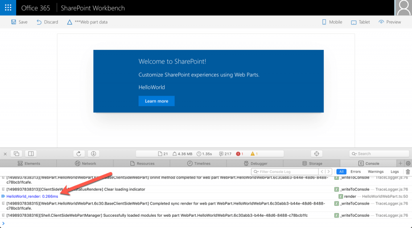
Task: Show the 1 warning indicator
Action: [x=254, y=154]
